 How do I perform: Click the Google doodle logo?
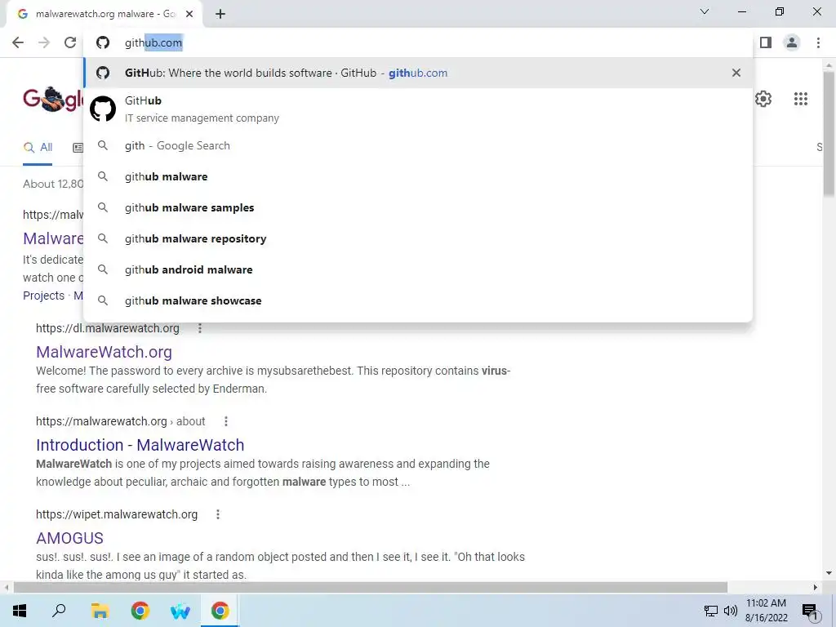53,99
